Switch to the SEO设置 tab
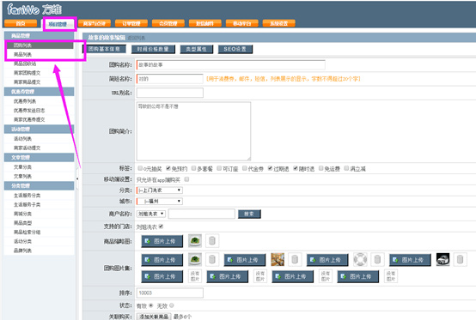This screenshot has height=320, width=476. click(x=235, y=49)
